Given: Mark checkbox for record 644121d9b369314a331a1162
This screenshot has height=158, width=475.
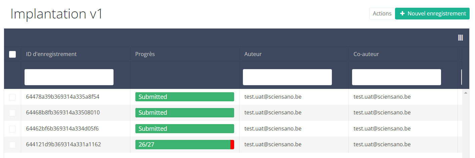Looking at the screenshot, I should coord(12,145).
